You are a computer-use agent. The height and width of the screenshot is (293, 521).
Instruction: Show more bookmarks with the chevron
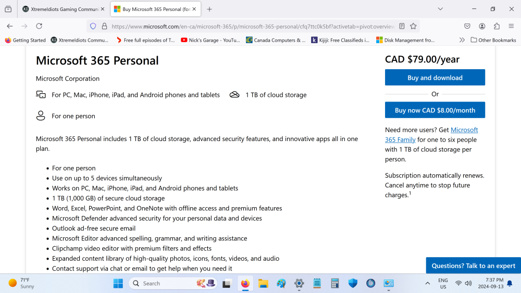pos(462,40)
